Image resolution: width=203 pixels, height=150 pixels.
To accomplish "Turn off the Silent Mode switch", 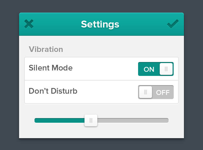I will pyautogui.click(x=156, y=69).
